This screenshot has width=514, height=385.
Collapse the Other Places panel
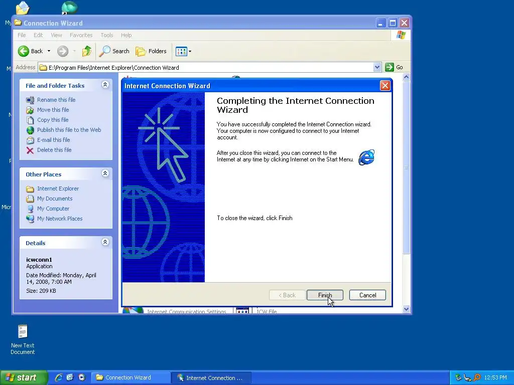tap(105, 173)
